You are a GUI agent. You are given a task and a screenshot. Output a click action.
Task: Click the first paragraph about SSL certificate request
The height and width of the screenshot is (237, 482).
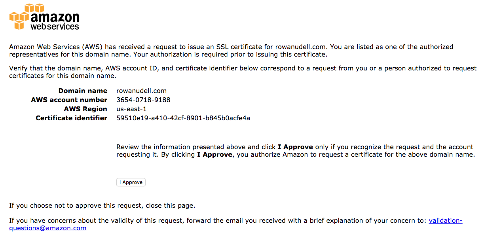231,51
